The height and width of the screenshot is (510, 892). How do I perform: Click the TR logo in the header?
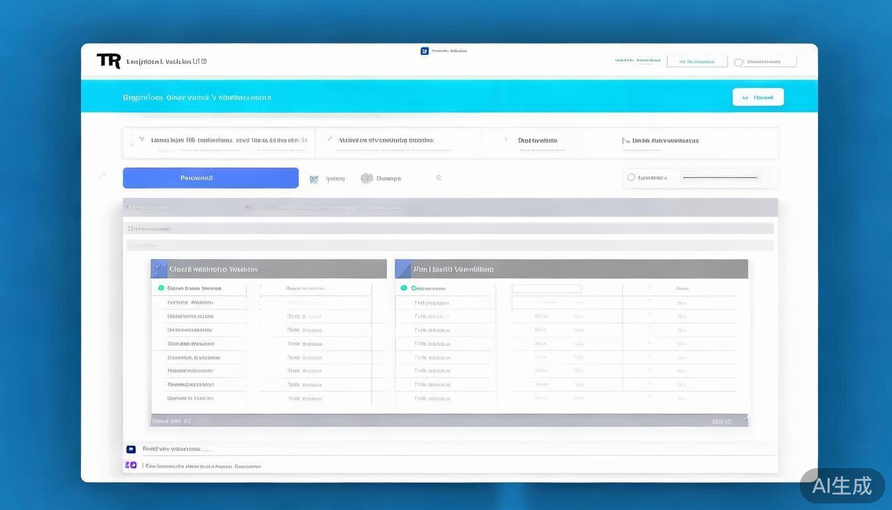(x=109, y=61)
